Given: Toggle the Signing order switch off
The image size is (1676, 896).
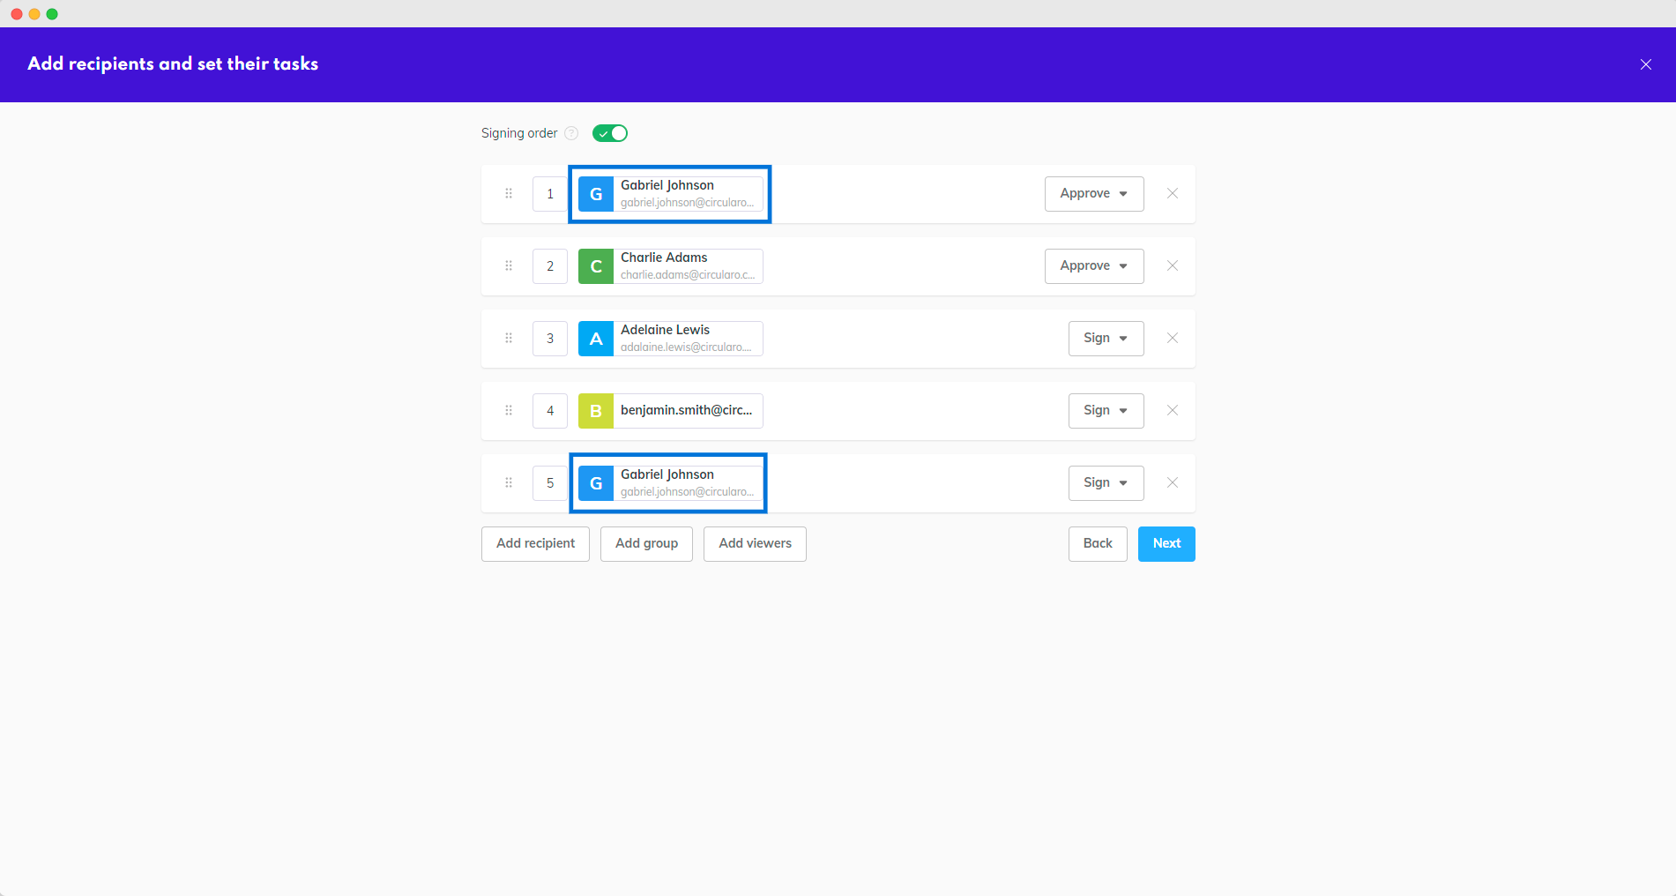Looking at the screenshot, I should click(x=610, y=133).
